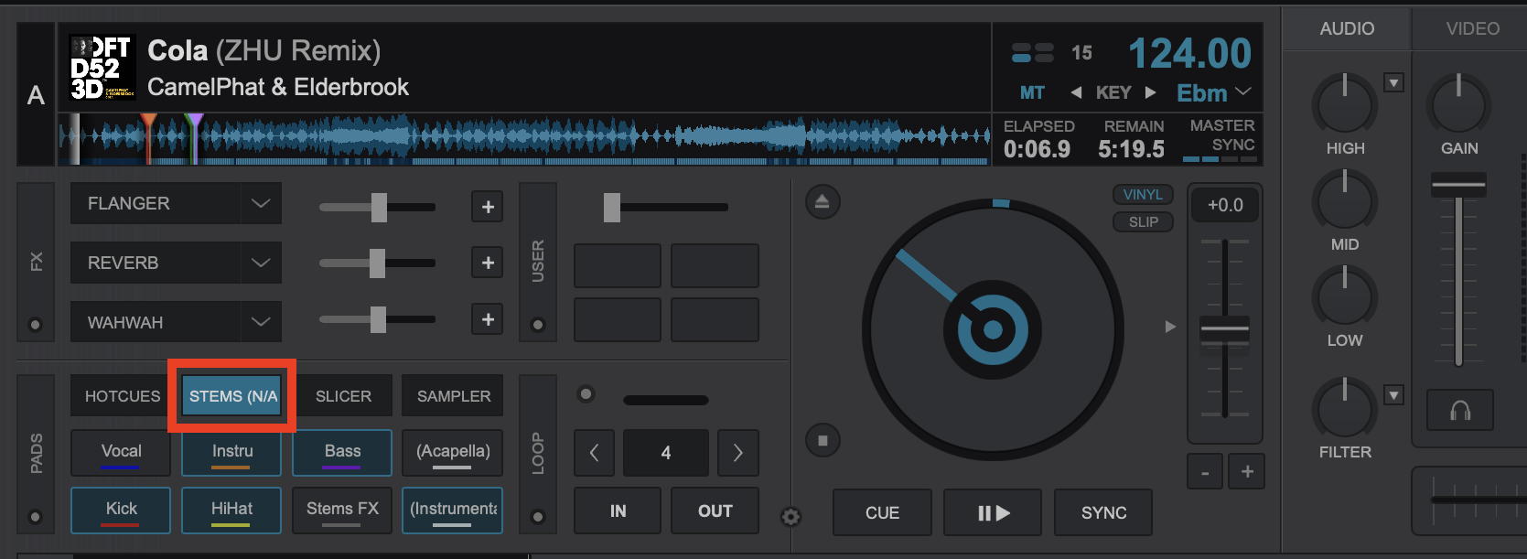Click the eject track icon
Image resolution: width=1527 pixels, height=559 pixels.
click(822, 202)
